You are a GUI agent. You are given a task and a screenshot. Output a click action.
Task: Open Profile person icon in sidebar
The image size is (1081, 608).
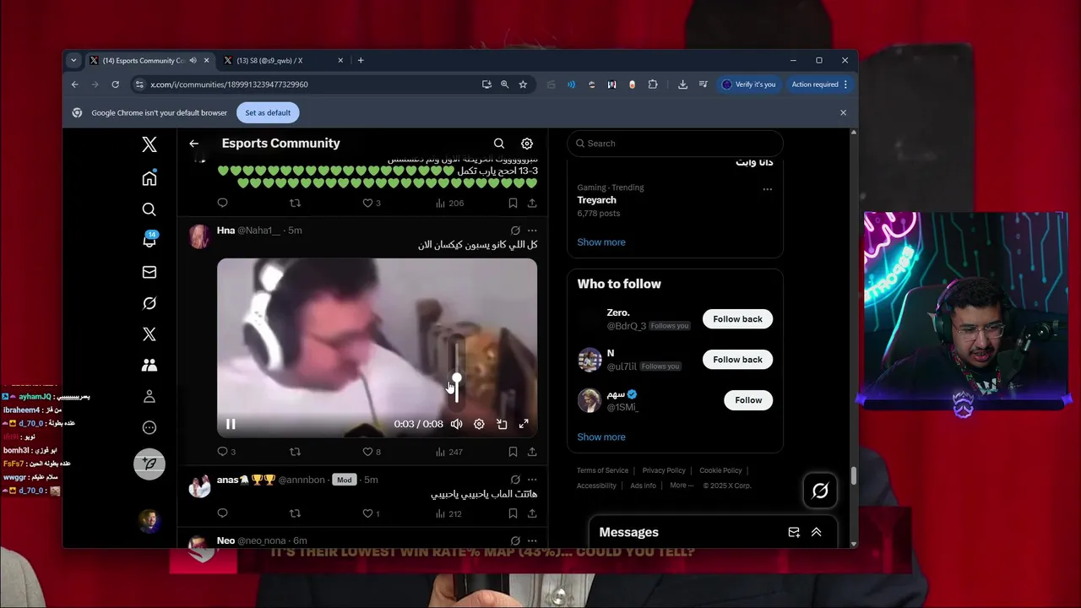pyautogui.click(x=149, y=396)
